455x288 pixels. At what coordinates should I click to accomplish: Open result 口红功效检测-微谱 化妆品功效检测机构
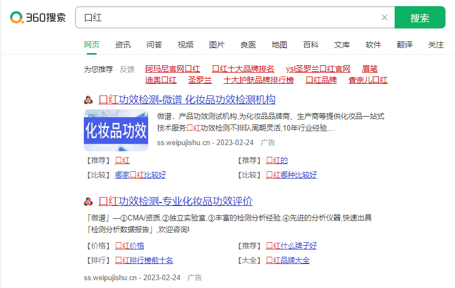click(187, 100)
